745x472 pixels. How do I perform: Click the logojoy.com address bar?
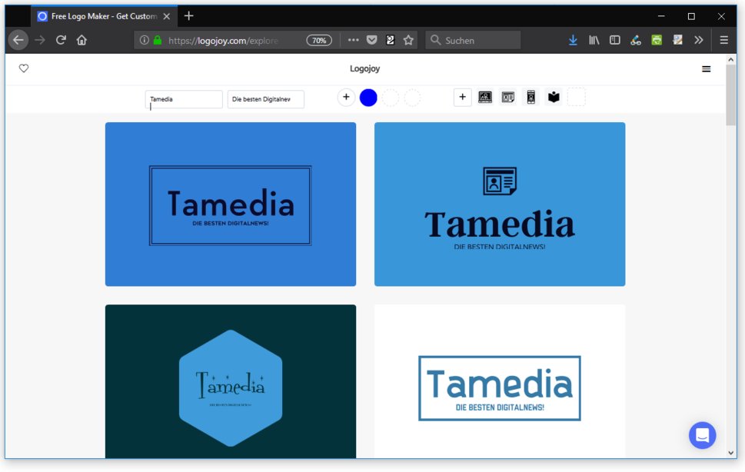point(223,41)
